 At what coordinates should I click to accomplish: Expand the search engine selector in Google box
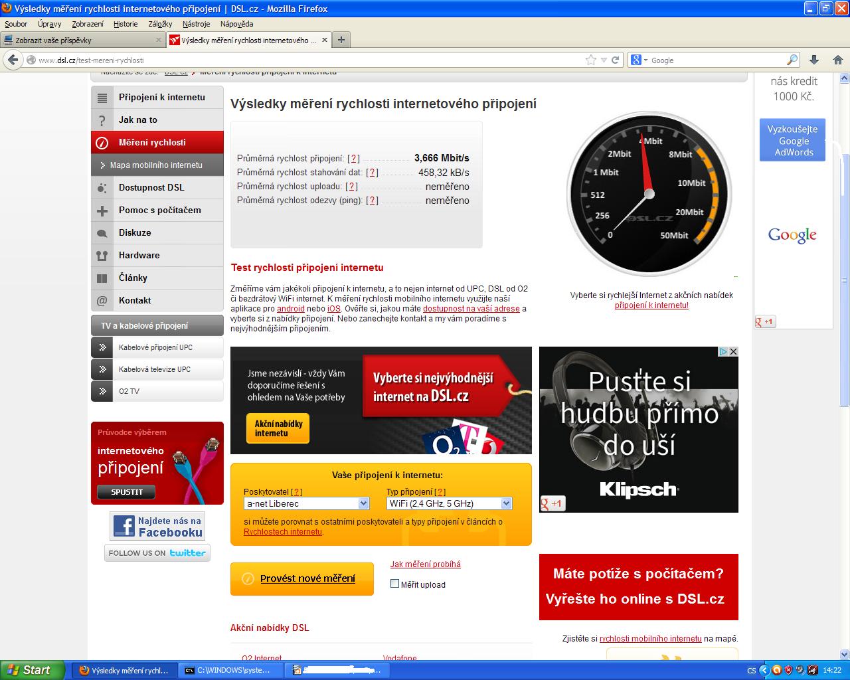coord(638,60)
